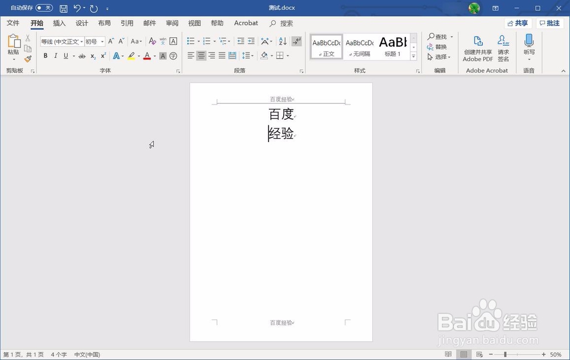Click the Save icon in title bar
Viewport: 570px width, 360px height.
pos(63,9)
